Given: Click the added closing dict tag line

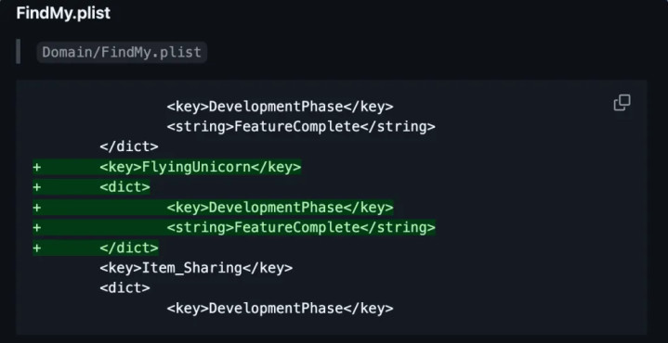Looking at the screenshot, I should point(129,248).
